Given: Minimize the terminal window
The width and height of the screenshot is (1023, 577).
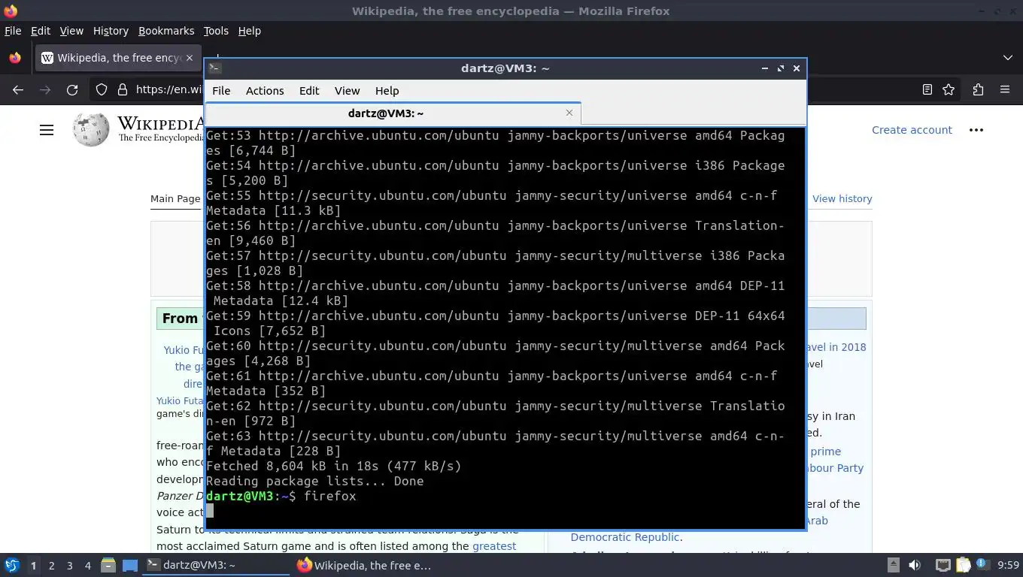Looking at the screenshot, I should pyautogui.click(x=765, y=68).
